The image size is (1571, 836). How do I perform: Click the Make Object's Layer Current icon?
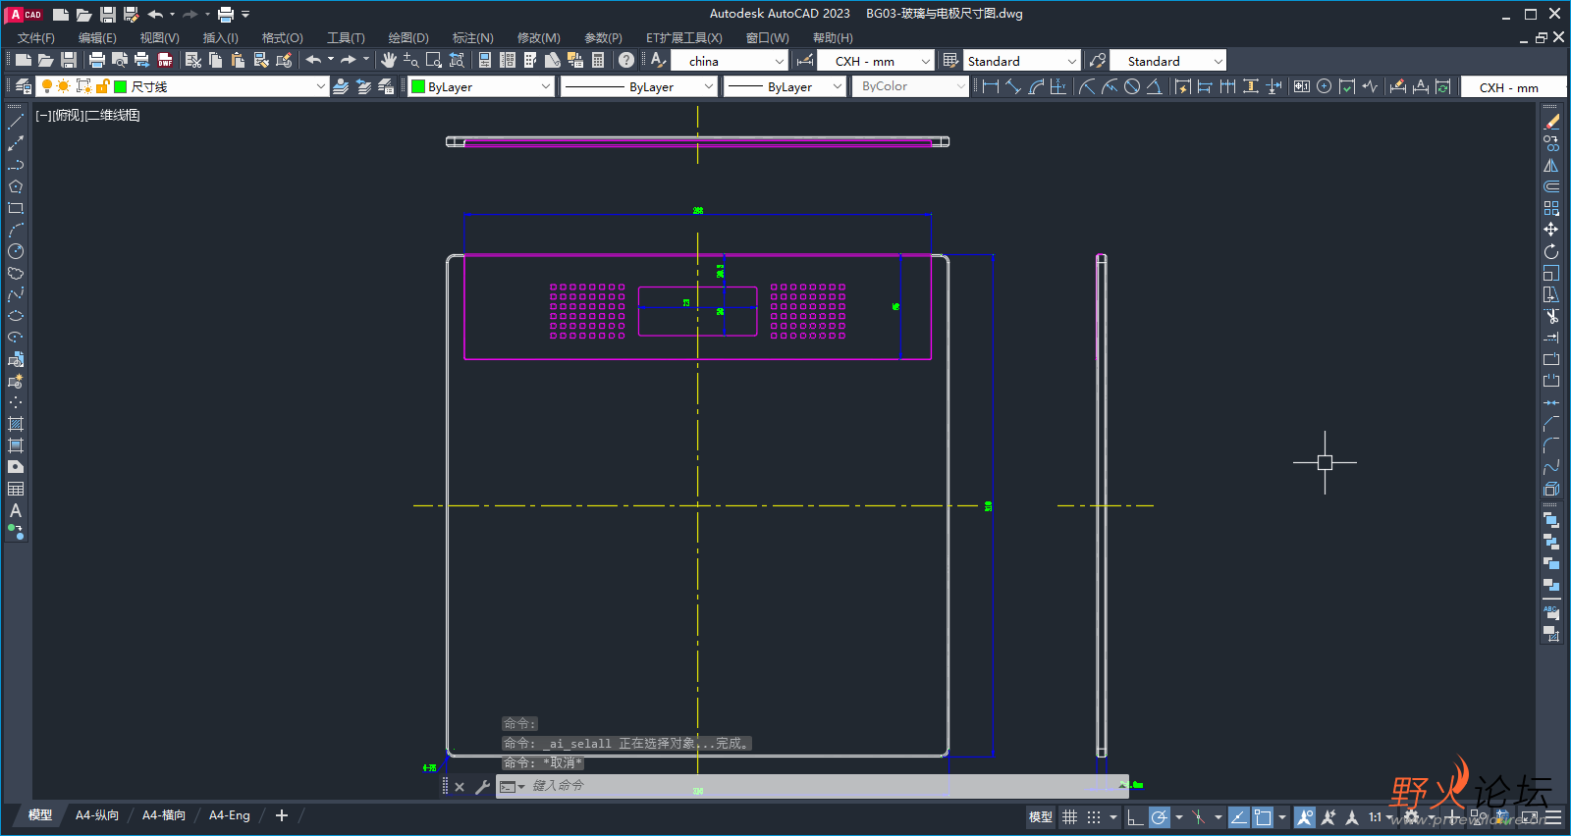341,86
